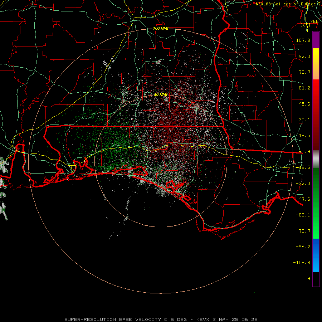Screen dimensions: 322x322
Task: Pick the purple segment of the color bar
Action: (x=316, y=40)
